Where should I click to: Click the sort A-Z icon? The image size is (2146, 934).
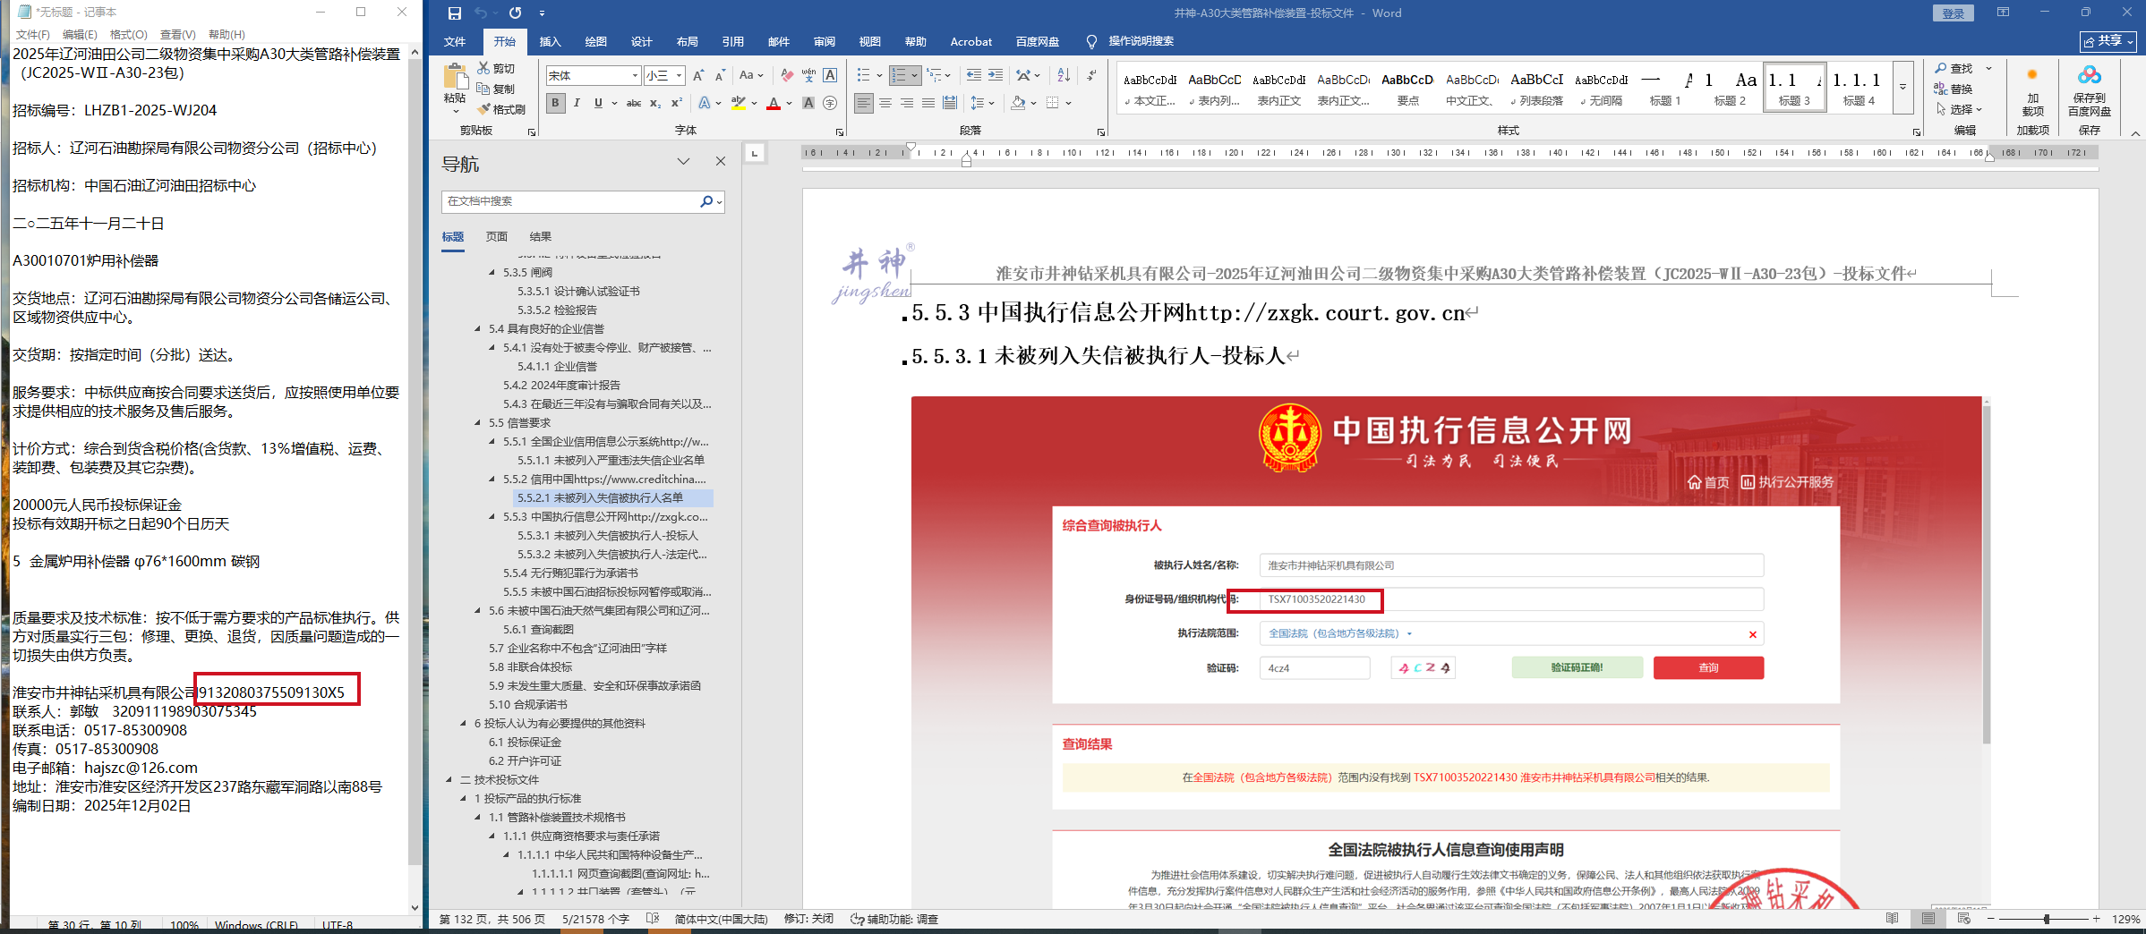pos(1064,76)
